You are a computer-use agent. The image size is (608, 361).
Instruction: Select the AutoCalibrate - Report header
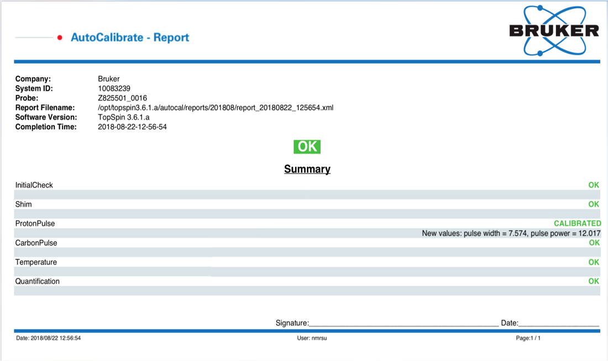click(x=130, y=38)
